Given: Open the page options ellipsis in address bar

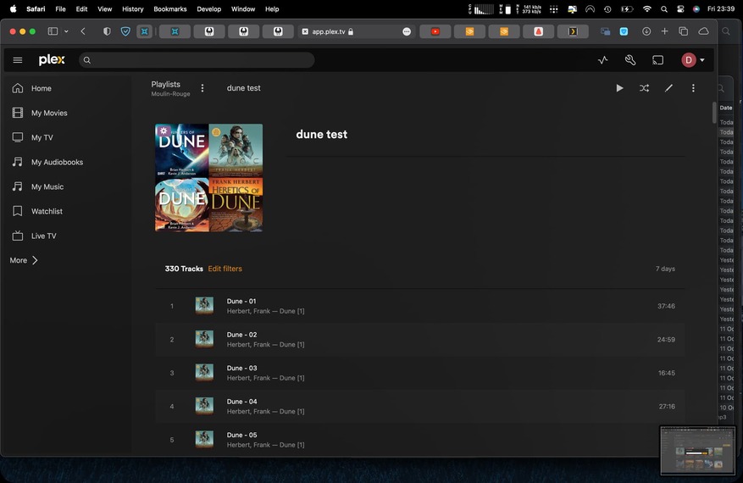Looking at the screenshot, I should 407,31.
